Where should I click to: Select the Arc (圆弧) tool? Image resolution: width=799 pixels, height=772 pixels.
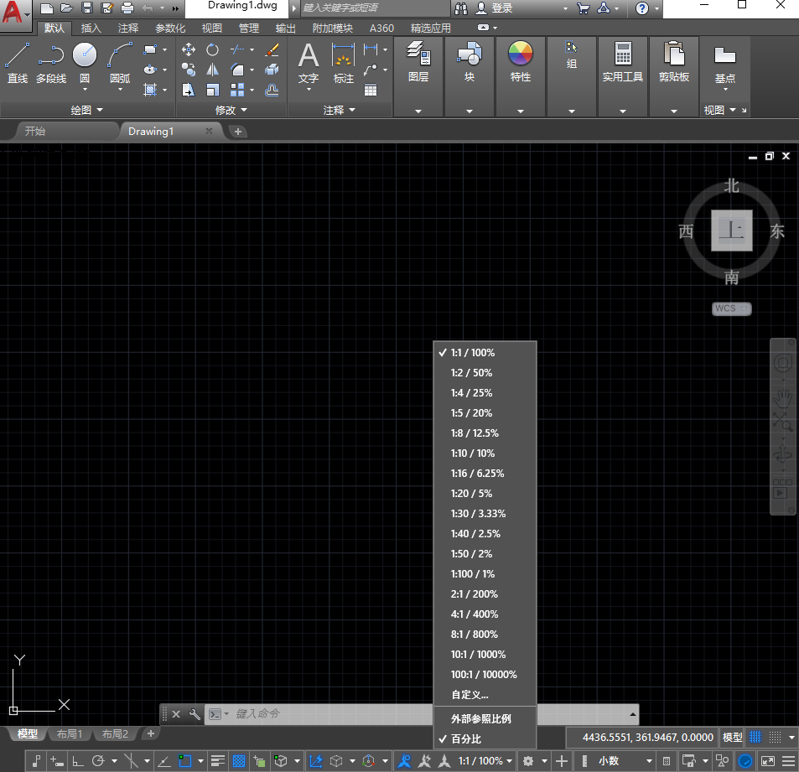pyautogui.click(x=120, y=63)
